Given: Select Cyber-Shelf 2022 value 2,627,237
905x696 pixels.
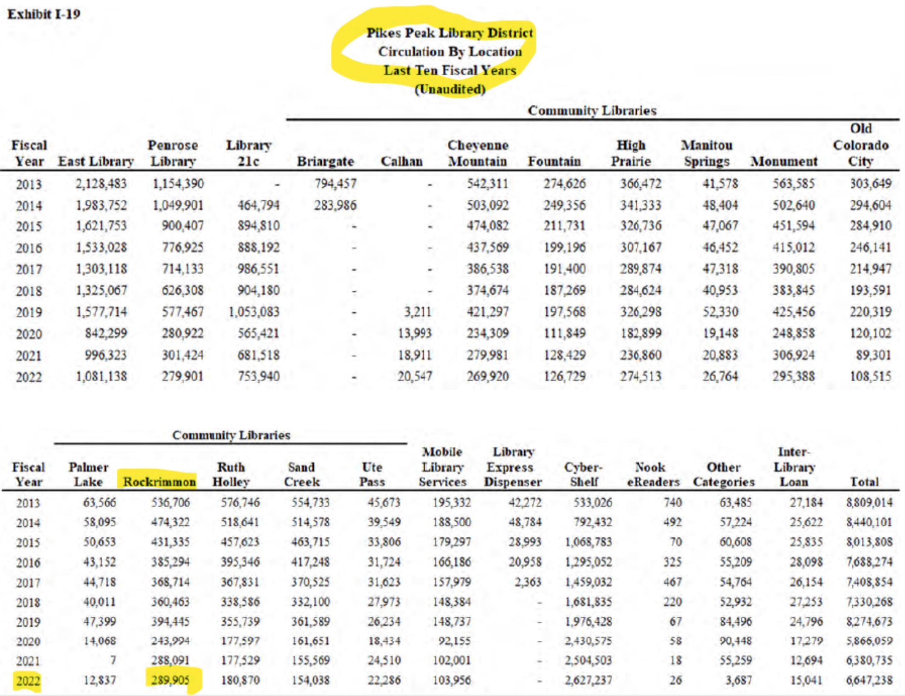Looking at the screenshot, I should pos(588,680).
